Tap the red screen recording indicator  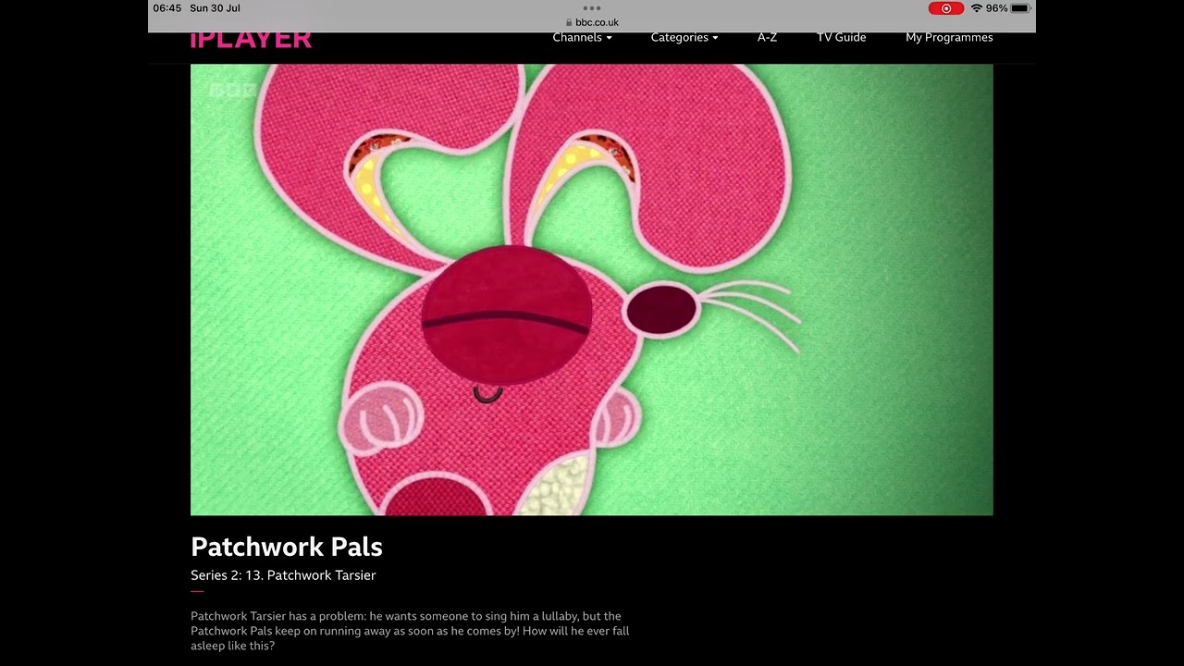point(945,8)
